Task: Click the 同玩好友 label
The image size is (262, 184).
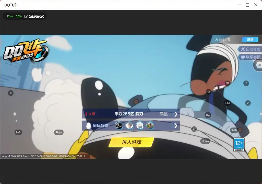Action: point(101,125)
